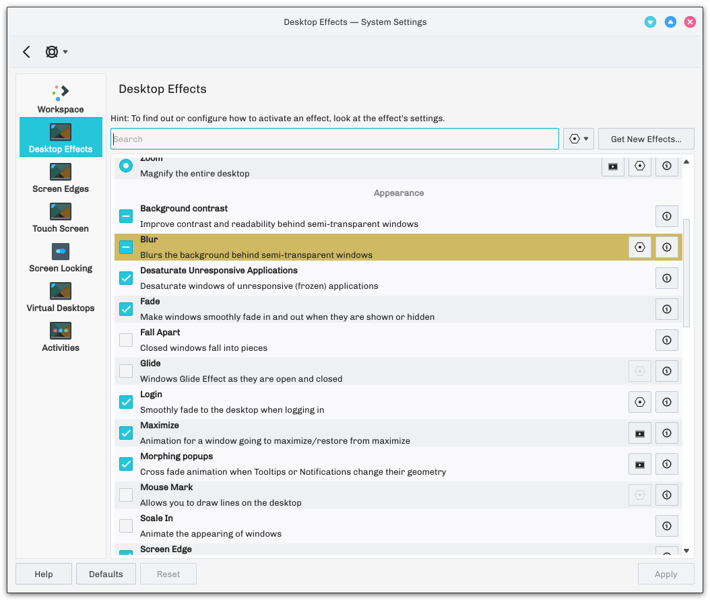Show info about Morphing popups

(x=666, y=464)
